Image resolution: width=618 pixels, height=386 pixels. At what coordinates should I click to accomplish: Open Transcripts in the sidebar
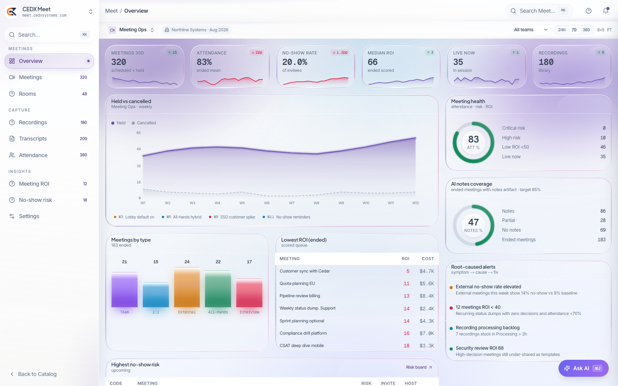49,139
